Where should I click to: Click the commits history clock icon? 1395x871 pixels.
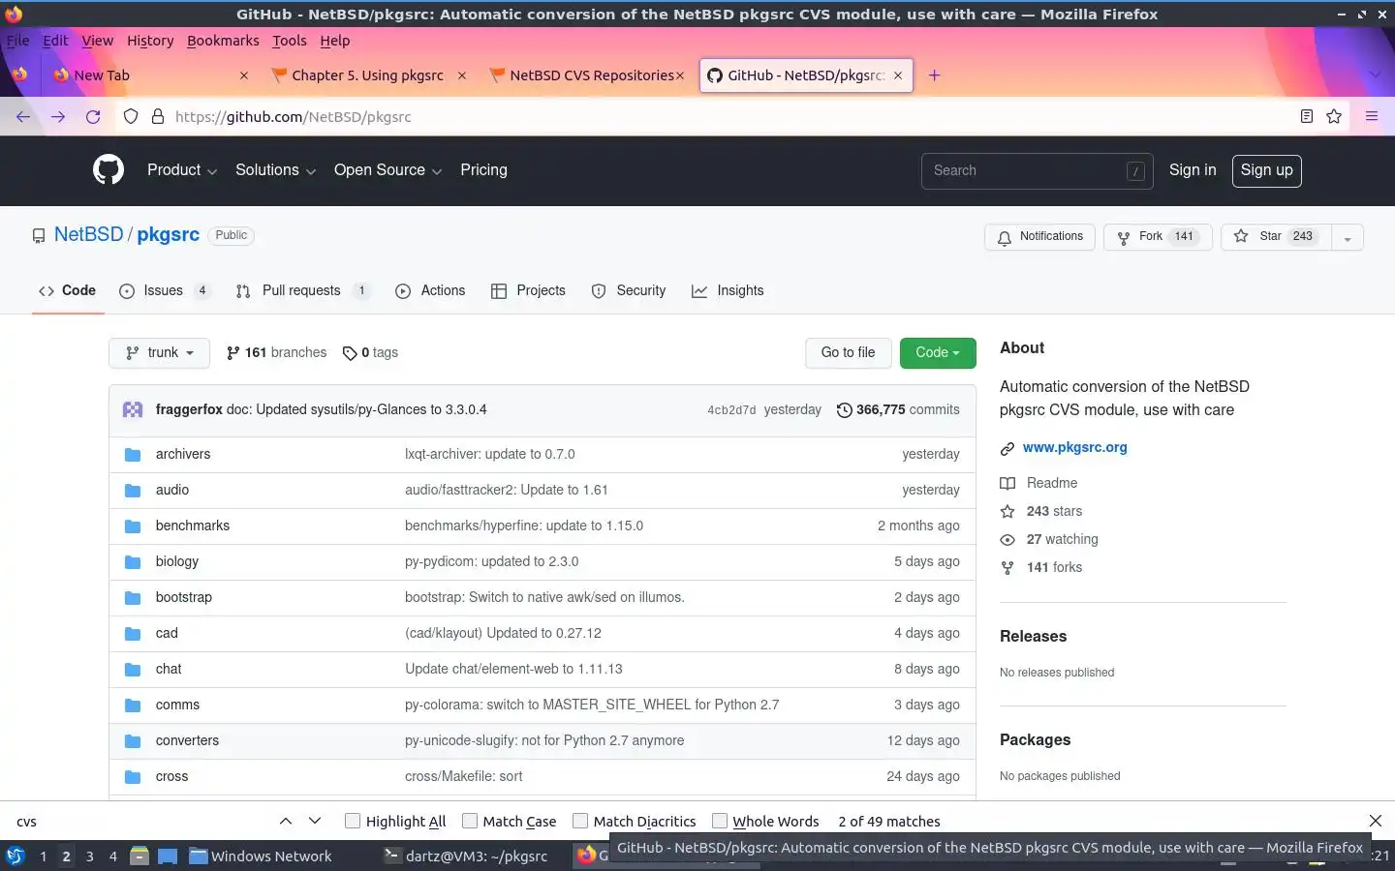point(845,409)
